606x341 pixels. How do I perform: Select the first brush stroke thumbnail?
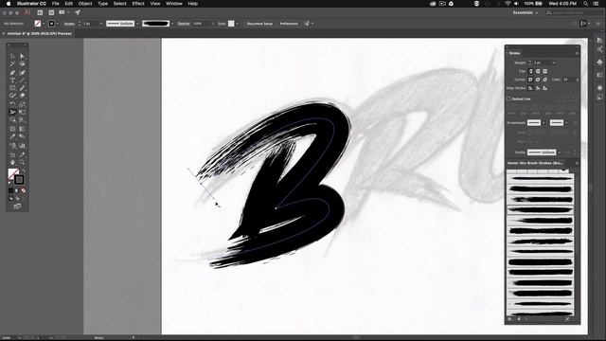(541, 179)
